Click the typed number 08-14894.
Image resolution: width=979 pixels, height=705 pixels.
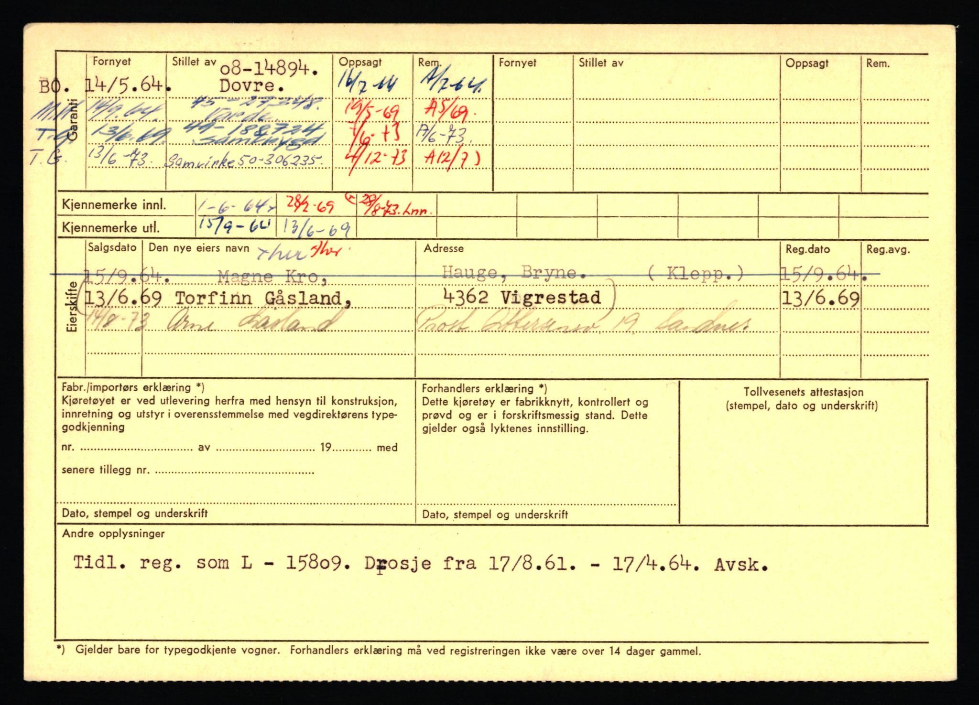click(269, 70)
